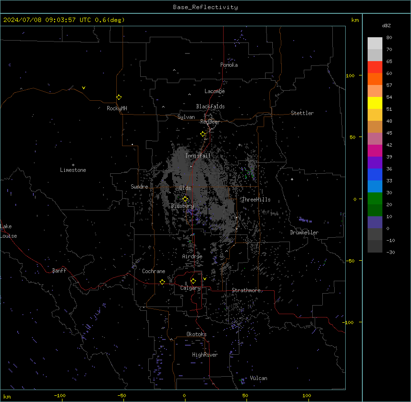Screen dimensions: 411x402
Task: Click the Blackfalds city label
Action: [210, 106]
